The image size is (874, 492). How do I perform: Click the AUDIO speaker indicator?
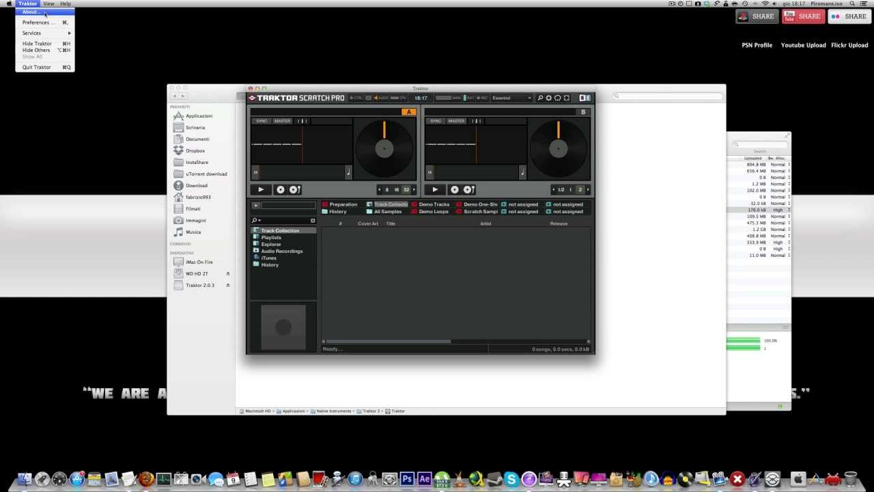(x=381, y=98)
